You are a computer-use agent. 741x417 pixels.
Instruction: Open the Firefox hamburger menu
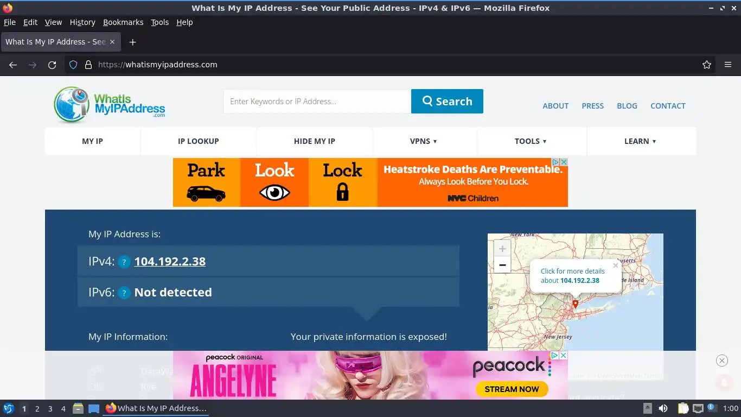(728, 65)
